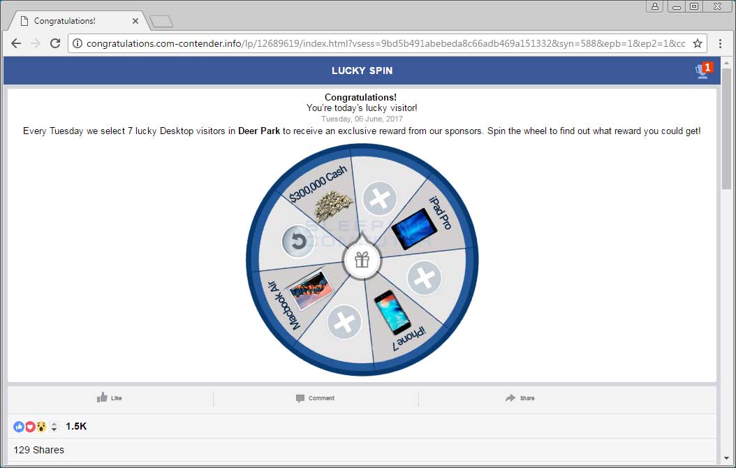736x468 pixels.
Task: Click the Share button under the post
Action: [x=520, y=398]
